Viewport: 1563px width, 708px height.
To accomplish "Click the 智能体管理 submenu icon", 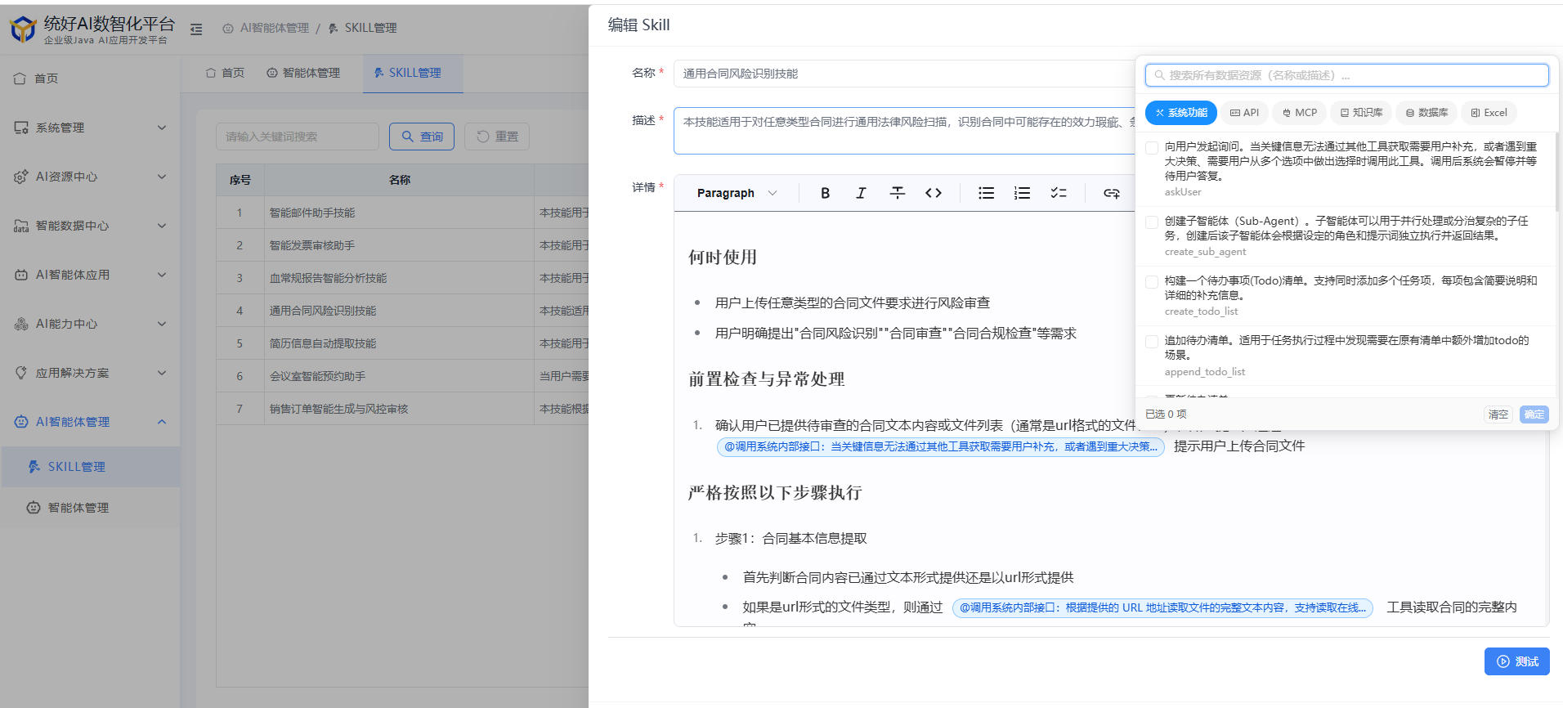I will (x=34, y=508).
